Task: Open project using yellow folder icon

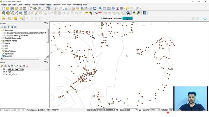Action: pos(8,8)
